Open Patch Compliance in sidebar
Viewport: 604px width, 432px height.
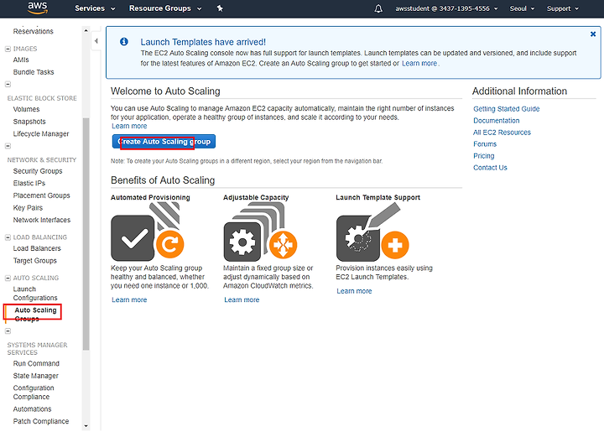click(41, 422)
